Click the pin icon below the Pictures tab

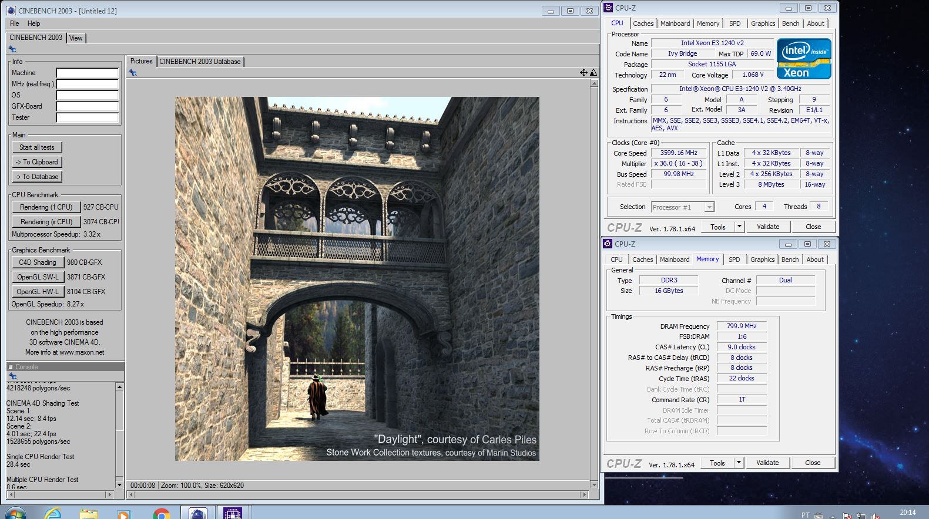(x=133, y=73)
